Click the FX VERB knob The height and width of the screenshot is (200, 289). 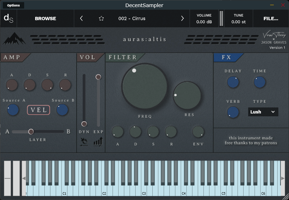(x=233, y=112)
